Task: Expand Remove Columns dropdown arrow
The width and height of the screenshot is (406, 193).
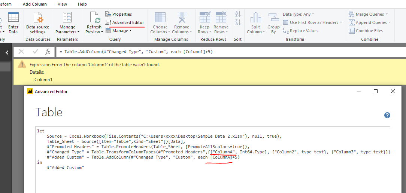Action: [191, 32]
